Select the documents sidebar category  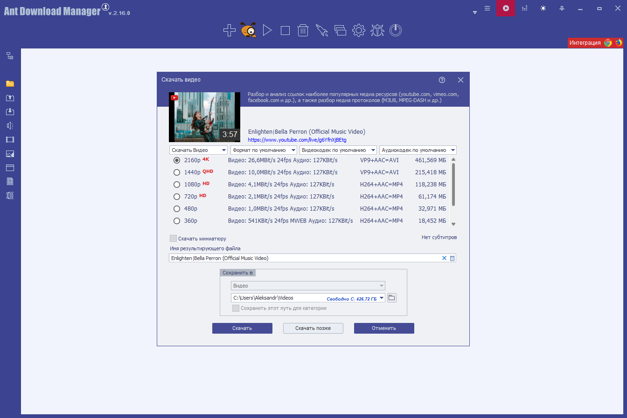pos(10,182)
